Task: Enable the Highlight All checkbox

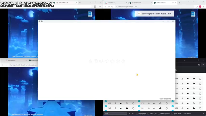Action: pos(137,114)
